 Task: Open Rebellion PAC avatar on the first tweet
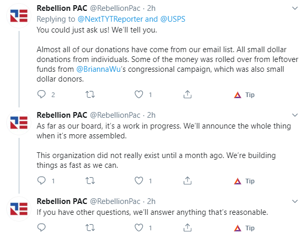pos(19,16)
